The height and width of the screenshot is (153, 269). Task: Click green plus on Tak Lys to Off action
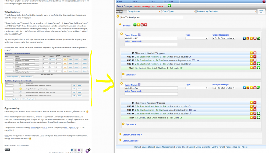[x=259, y=68]
